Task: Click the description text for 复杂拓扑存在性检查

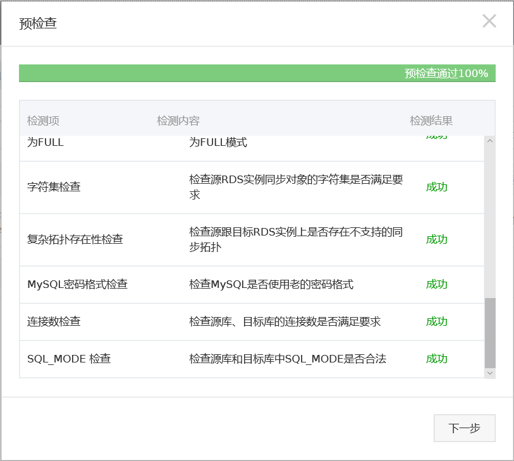Action: coord(295,240)
